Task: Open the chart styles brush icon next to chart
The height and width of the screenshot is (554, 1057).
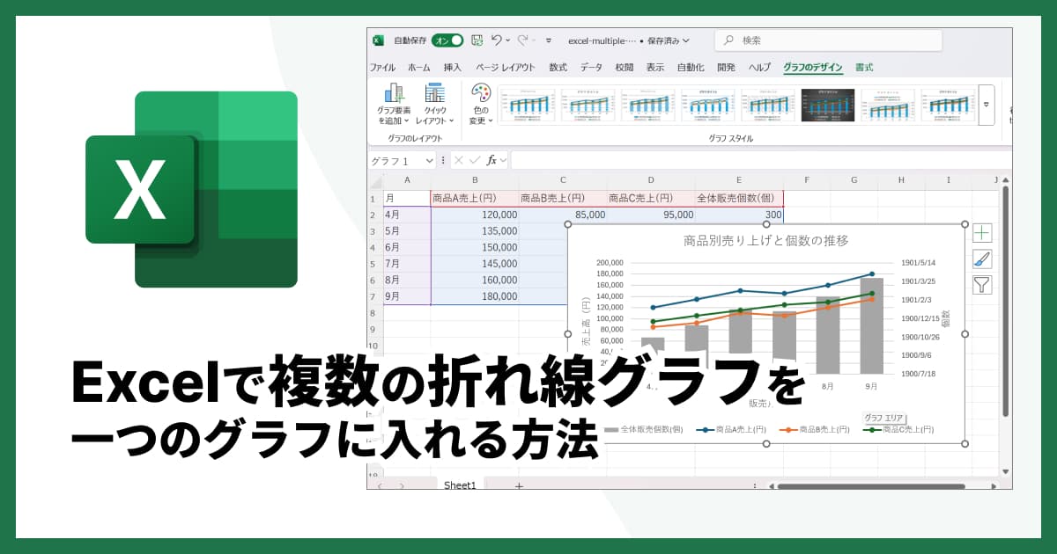Action: coord(982,259)
